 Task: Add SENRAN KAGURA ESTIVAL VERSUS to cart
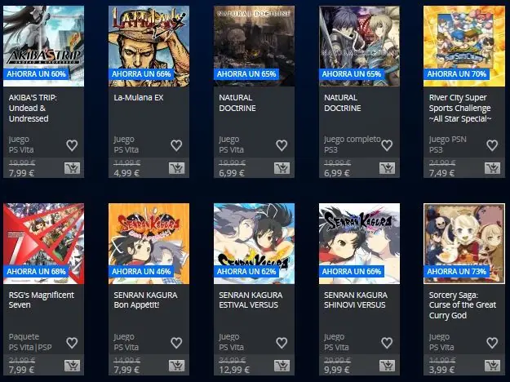click(282, 366)
